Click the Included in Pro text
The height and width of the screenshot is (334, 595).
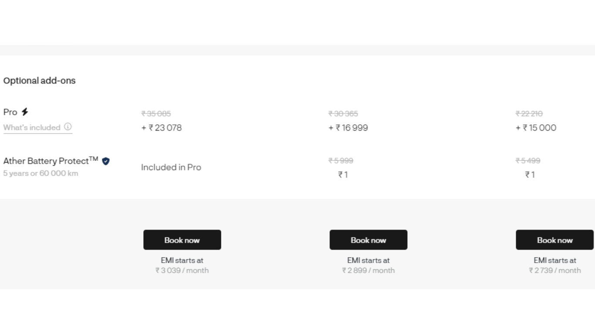(x=171, y=167)
